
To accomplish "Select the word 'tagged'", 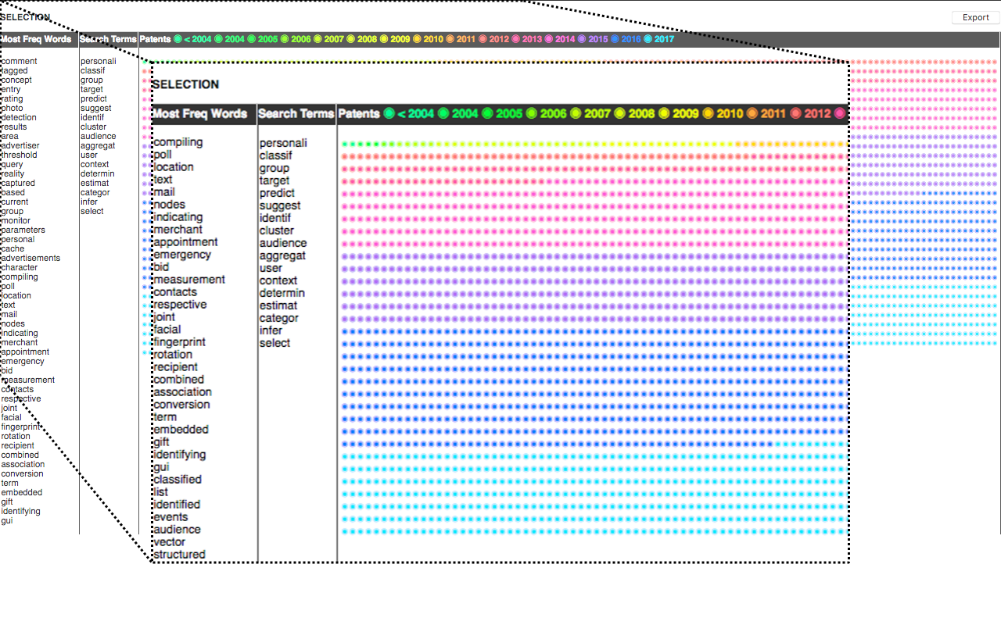I will click(14, 70).
